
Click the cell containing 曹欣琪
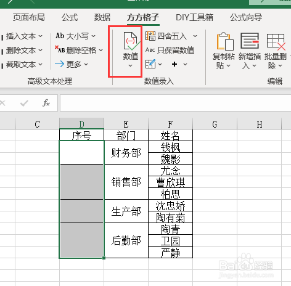170,182
